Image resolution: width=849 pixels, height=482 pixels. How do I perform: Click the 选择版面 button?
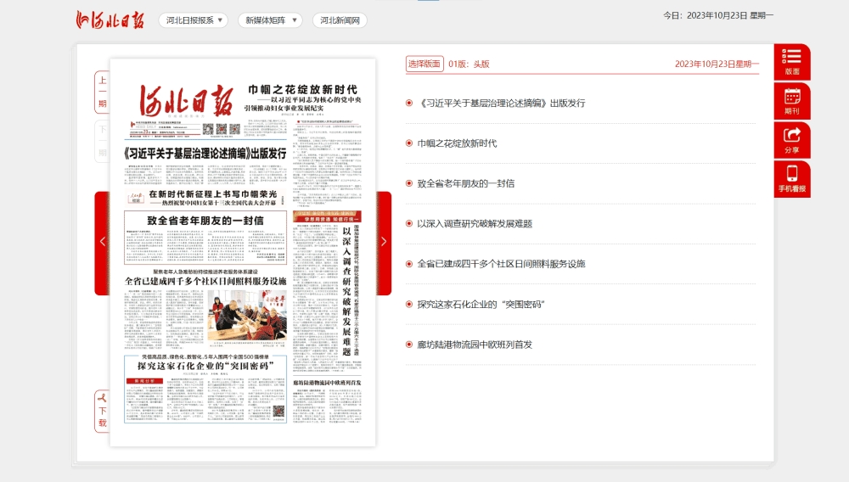(x=424, y=64)
